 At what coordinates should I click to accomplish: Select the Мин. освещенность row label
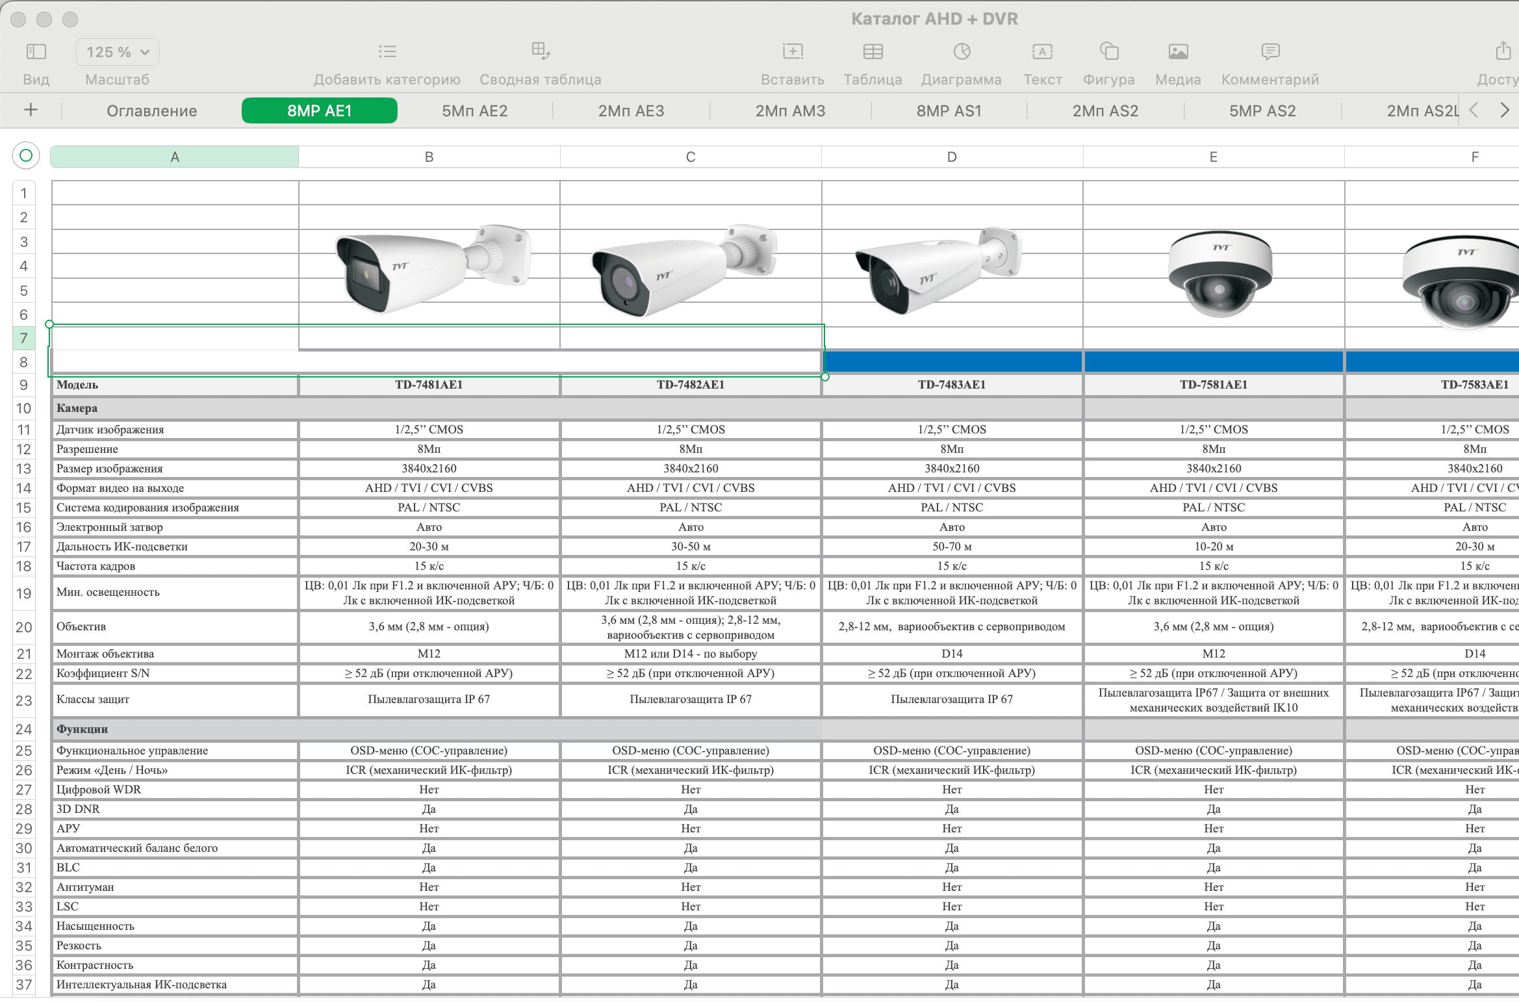tap(175, 593)
